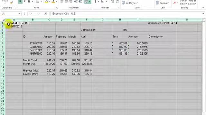Select column J header
Image resolution: width=206 pixels, height=115 pixels.
point(163,19)
